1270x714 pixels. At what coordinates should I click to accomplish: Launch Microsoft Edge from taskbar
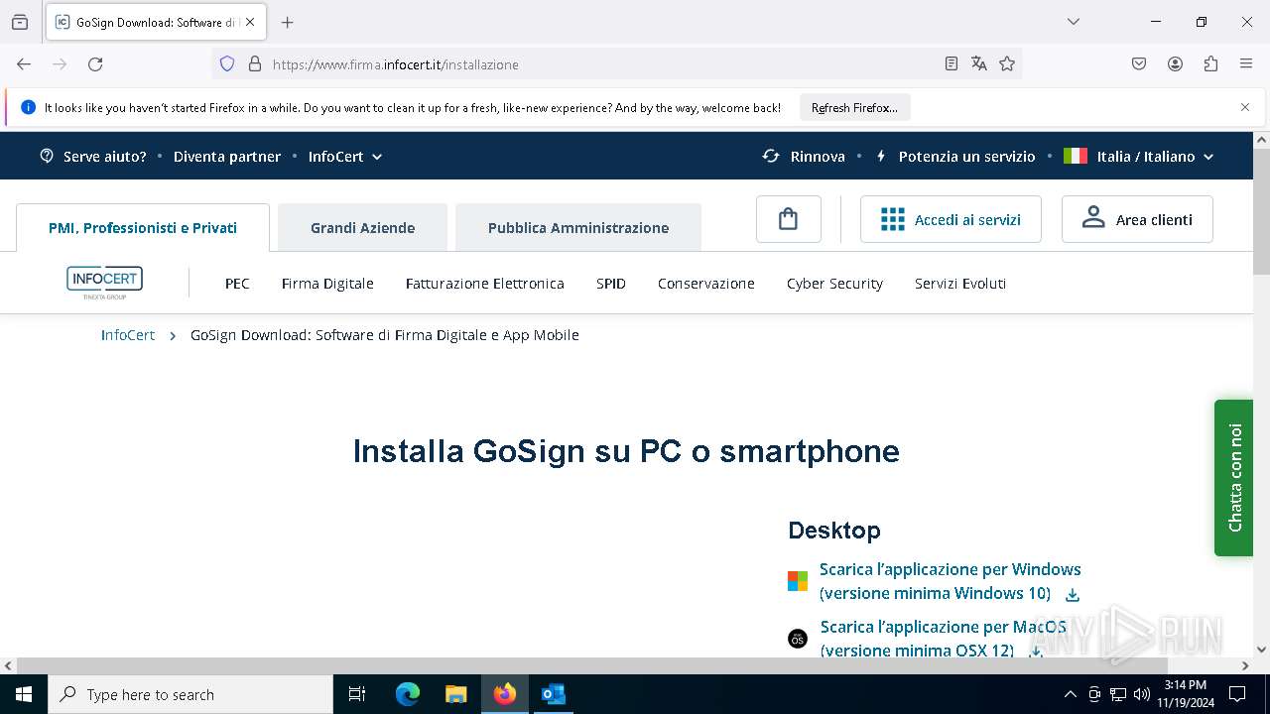[408, 694]
